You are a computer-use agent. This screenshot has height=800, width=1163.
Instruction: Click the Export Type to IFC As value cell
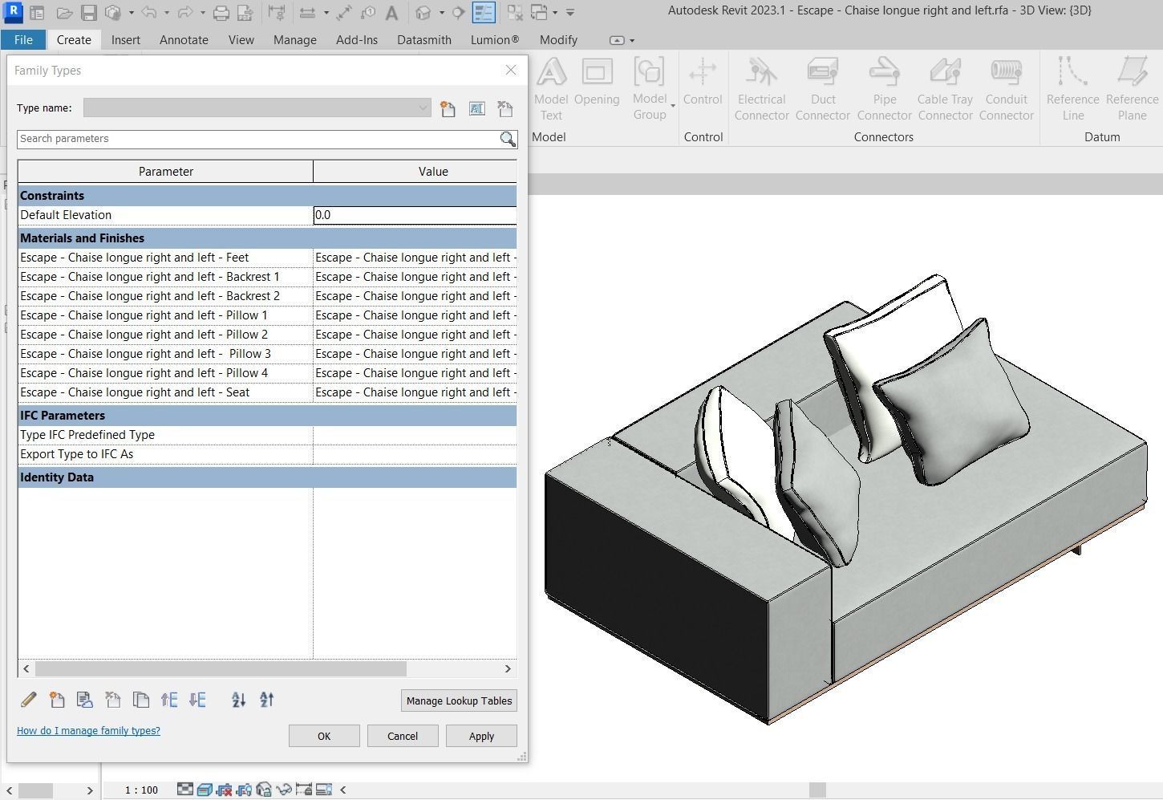[415, 454]
